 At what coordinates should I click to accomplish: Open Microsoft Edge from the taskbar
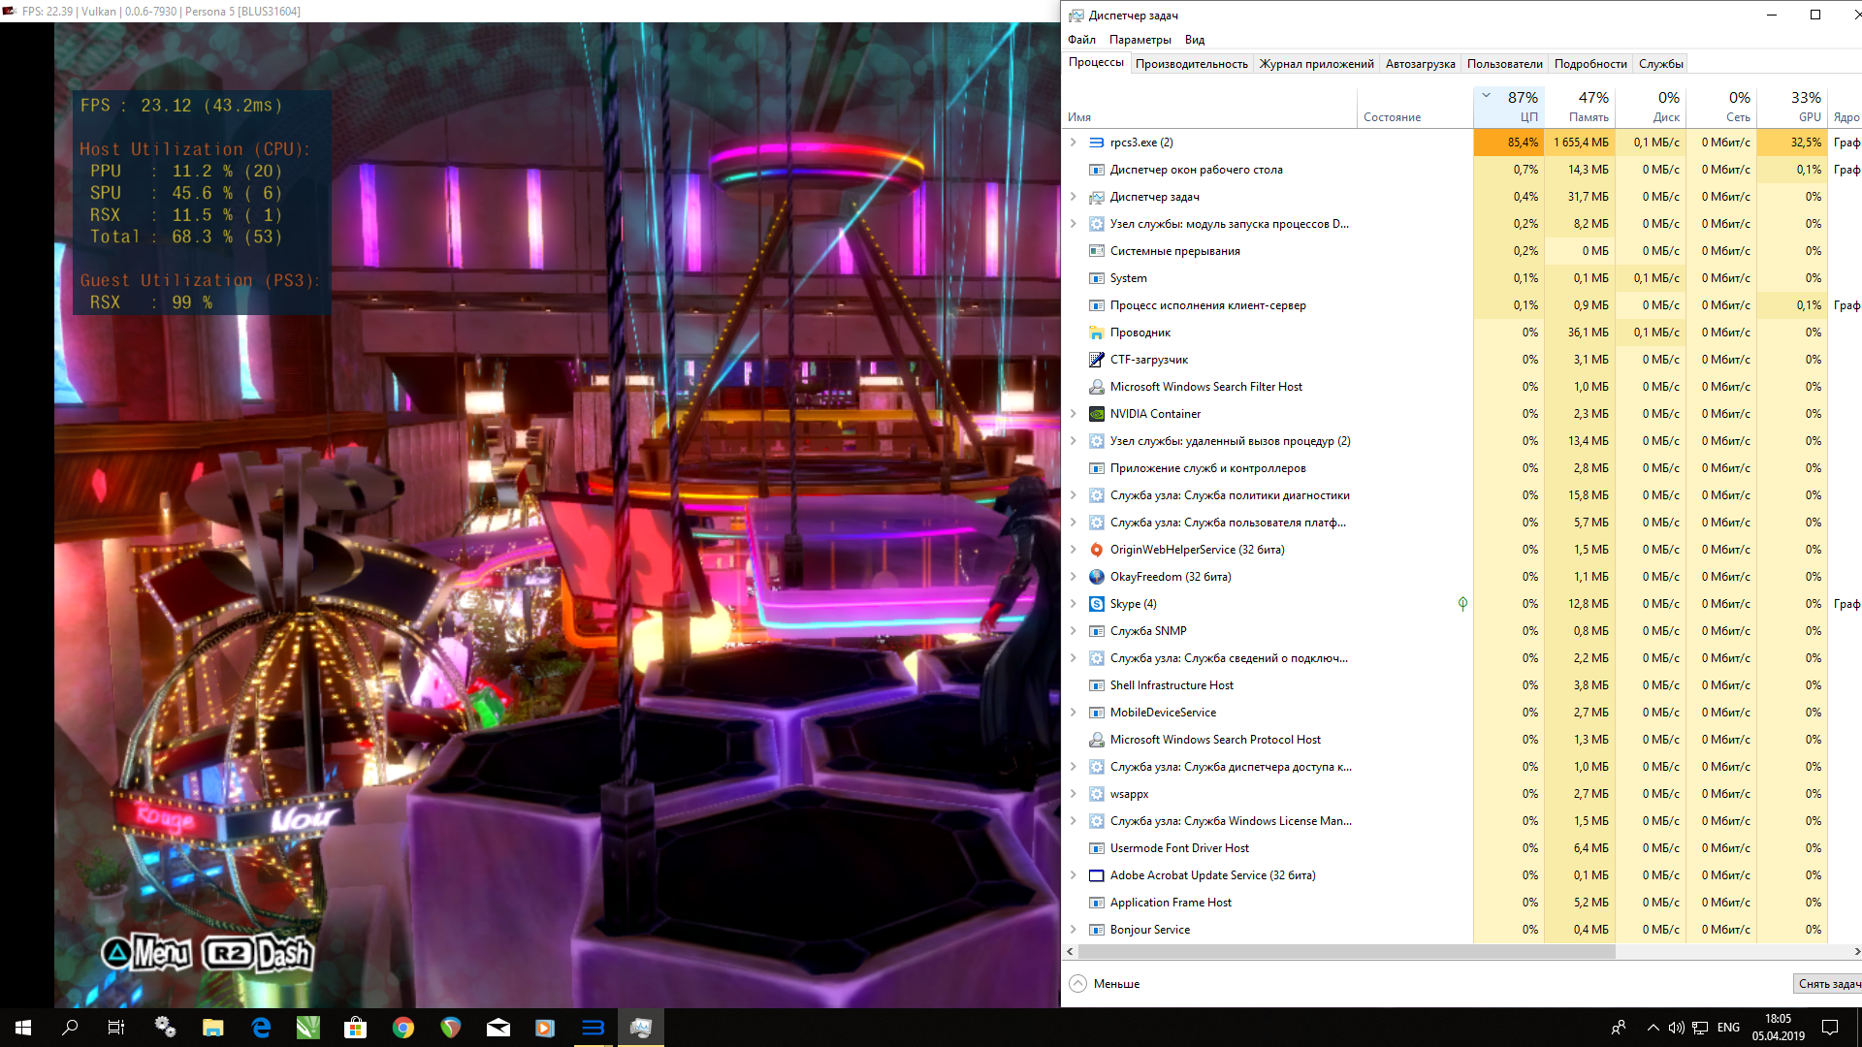point(261,1028)
